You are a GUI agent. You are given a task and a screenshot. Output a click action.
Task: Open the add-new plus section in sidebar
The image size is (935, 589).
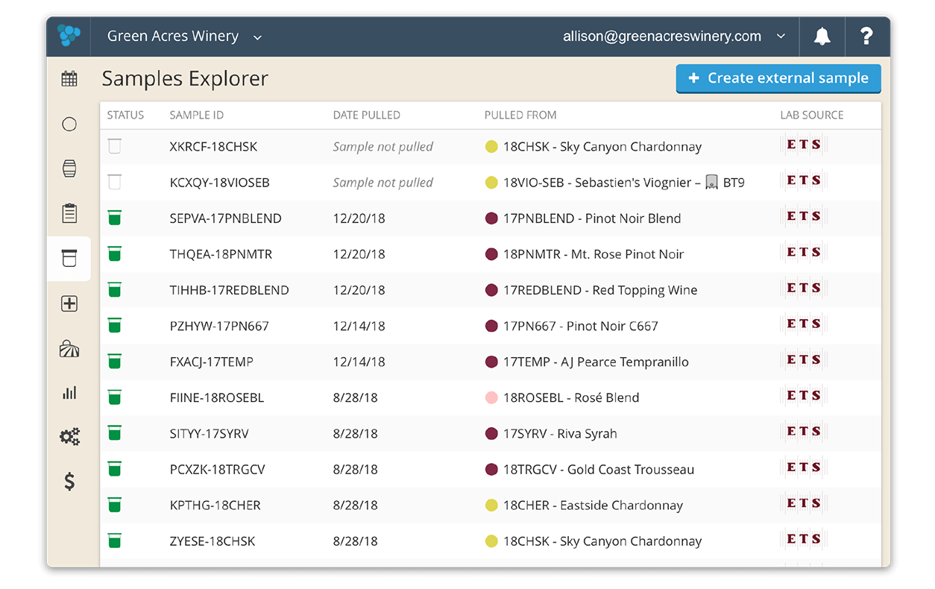coord(69,303)
